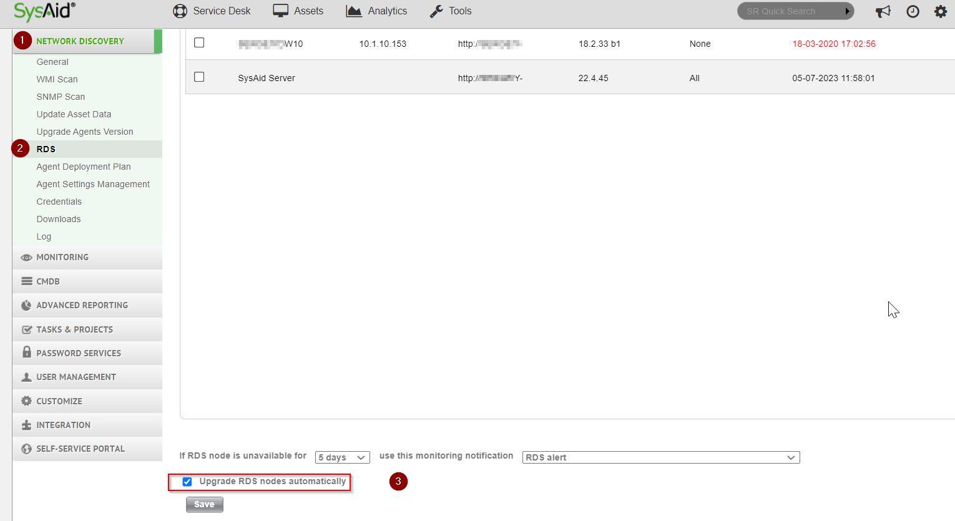Click the None value in W10 row
Image resolution: width=955 pixels, height=521 pixels.
tap(700, 44)
